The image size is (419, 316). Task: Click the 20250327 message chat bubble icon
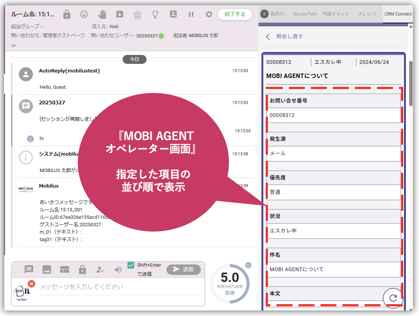point(26,106)
